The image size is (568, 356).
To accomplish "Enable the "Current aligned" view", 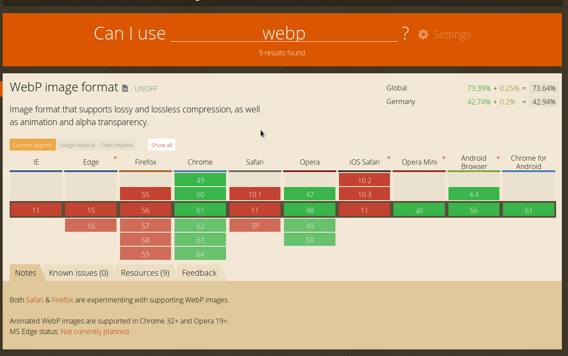I will pos(33,144).
